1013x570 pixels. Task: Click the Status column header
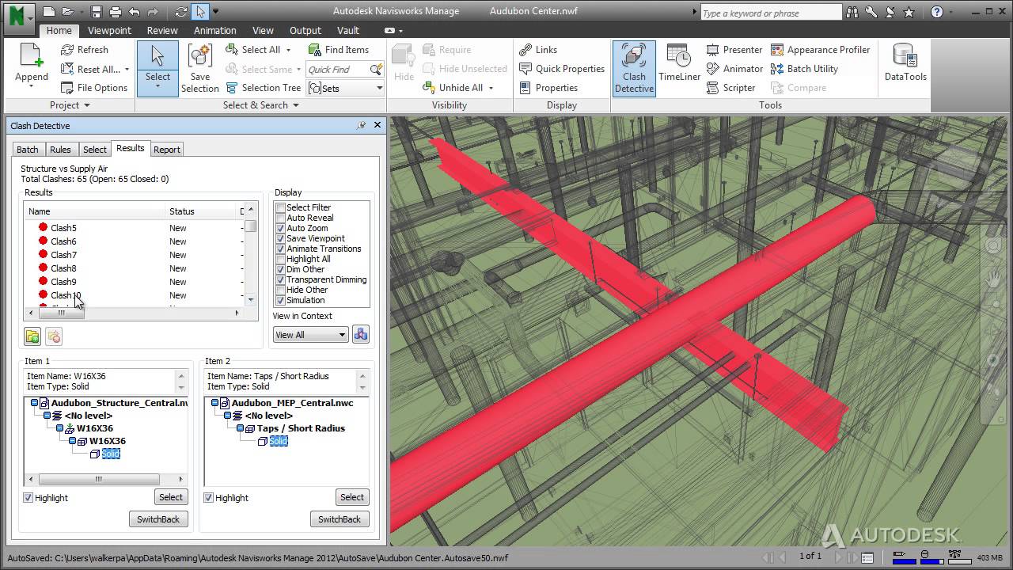coord(202,211)
